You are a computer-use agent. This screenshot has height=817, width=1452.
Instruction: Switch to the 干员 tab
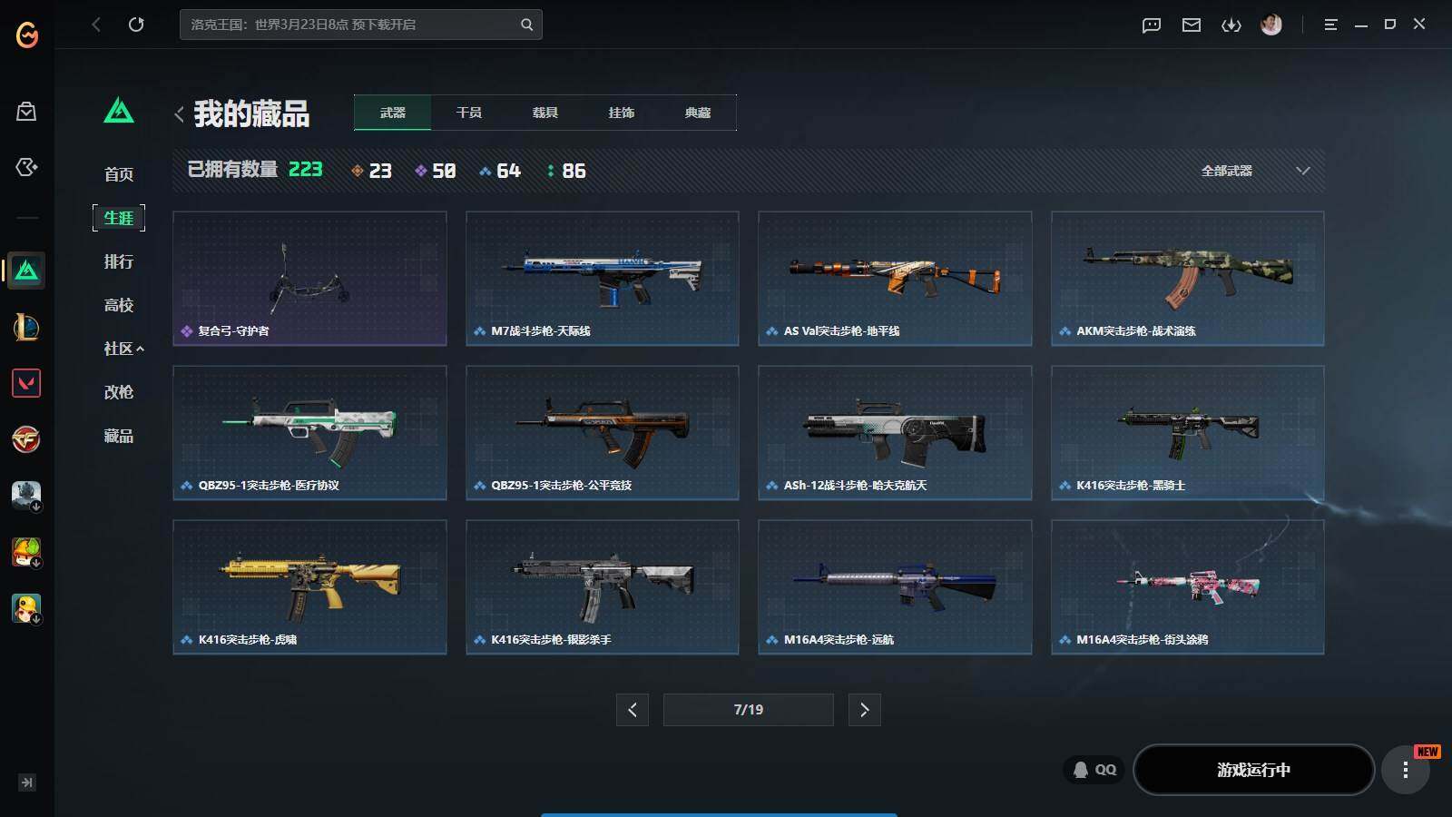click(x=469, y=113)
